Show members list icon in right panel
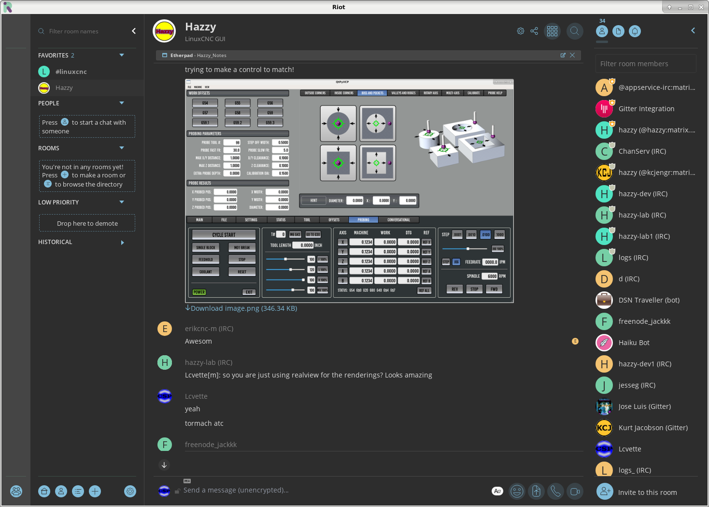The image size is (709, 507). [602, 31]
